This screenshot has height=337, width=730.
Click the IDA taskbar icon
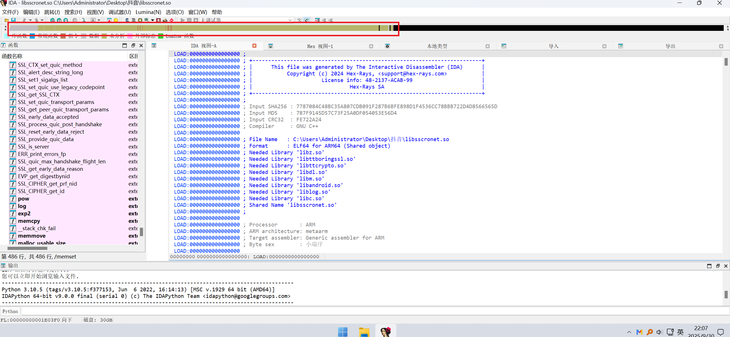(x=385, y=332)
